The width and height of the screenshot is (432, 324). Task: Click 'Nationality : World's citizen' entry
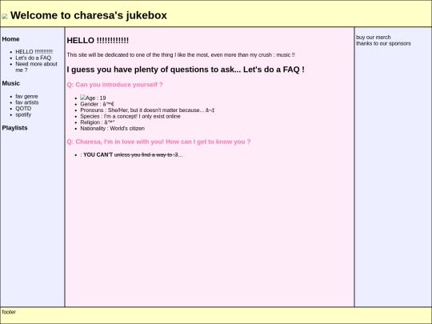click(x=112, y=128)
